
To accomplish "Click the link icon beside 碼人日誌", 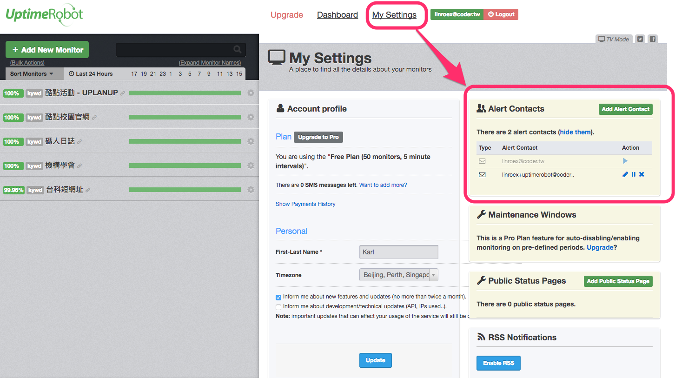I will pos(79,142).
